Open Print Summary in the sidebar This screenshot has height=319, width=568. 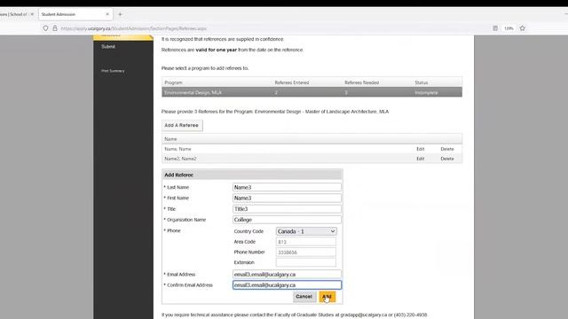(113, 71)
